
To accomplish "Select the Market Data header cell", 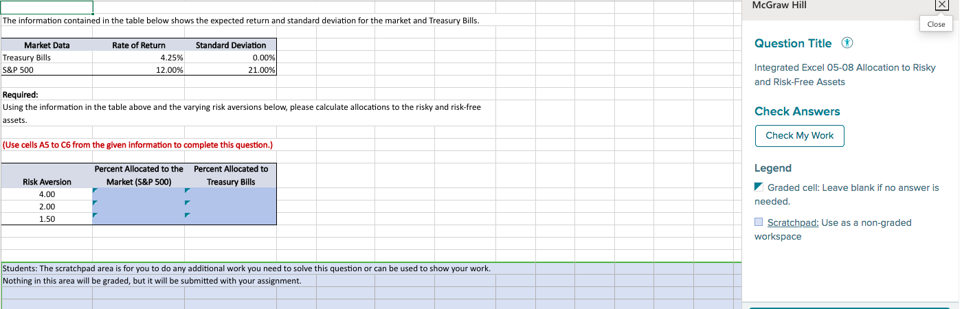I will point(47,45).
